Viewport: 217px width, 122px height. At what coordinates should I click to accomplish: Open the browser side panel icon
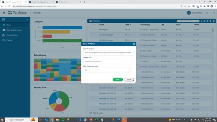pyautogui.click(x=208, y=6)
